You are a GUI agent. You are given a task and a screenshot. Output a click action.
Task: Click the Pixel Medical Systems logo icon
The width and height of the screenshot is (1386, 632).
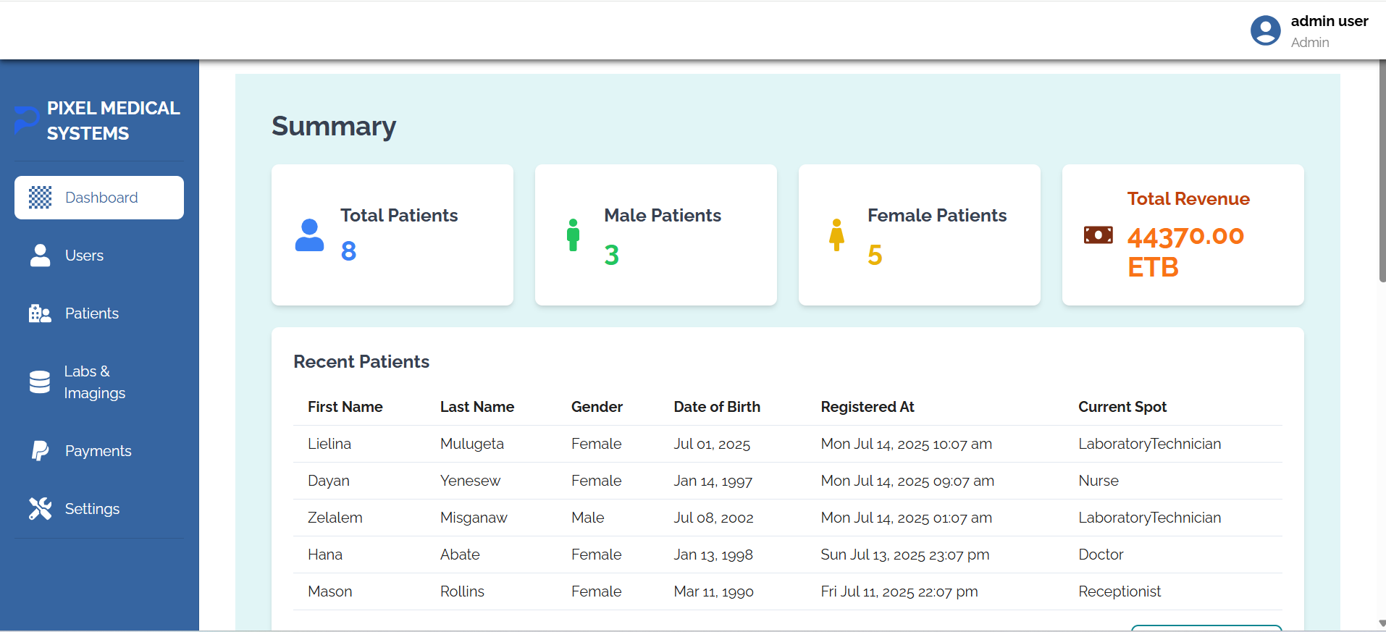(27, 119)
